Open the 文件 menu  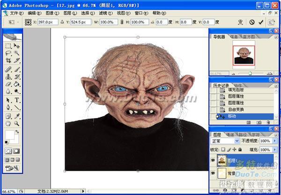pos(16,13)
